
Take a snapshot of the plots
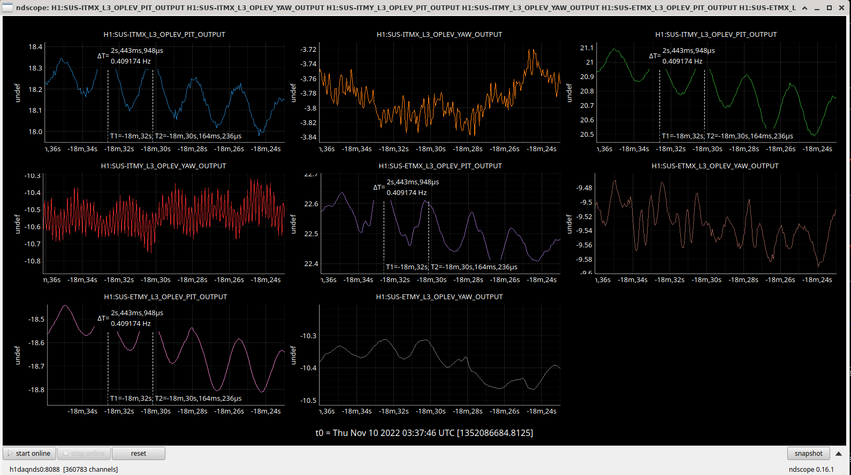(808, 453)
